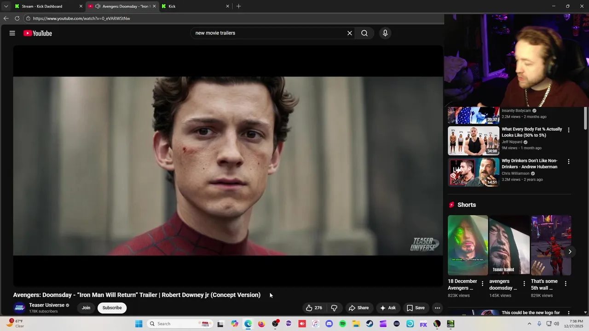Image resolution: width=589 pixels, height=331 pixels.
Task: Open options for 'avengers doomsday' Short
Action: pyautogui.click(x=524, y=284)
